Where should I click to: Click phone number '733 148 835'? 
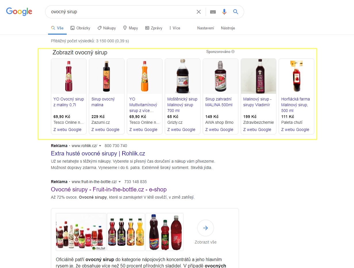pos(135,182)
